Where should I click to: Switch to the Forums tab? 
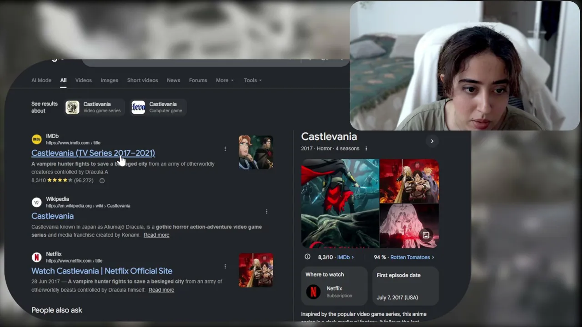point(198,80)
